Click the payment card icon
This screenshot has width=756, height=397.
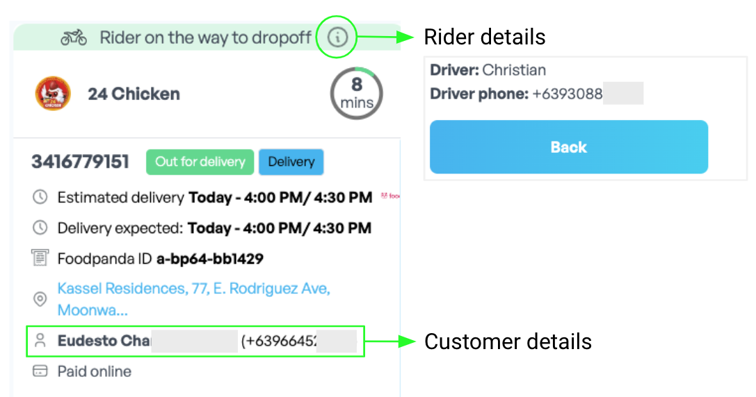tap(40, 371)
